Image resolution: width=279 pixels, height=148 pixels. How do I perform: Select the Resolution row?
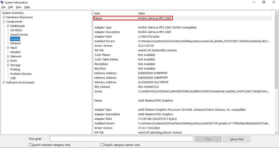(x=182, y=64)
